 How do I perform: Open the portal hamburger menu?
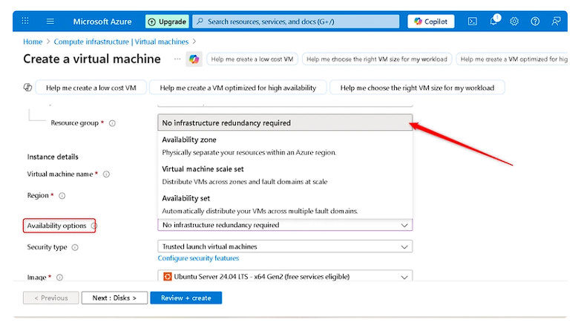point(50,21)
